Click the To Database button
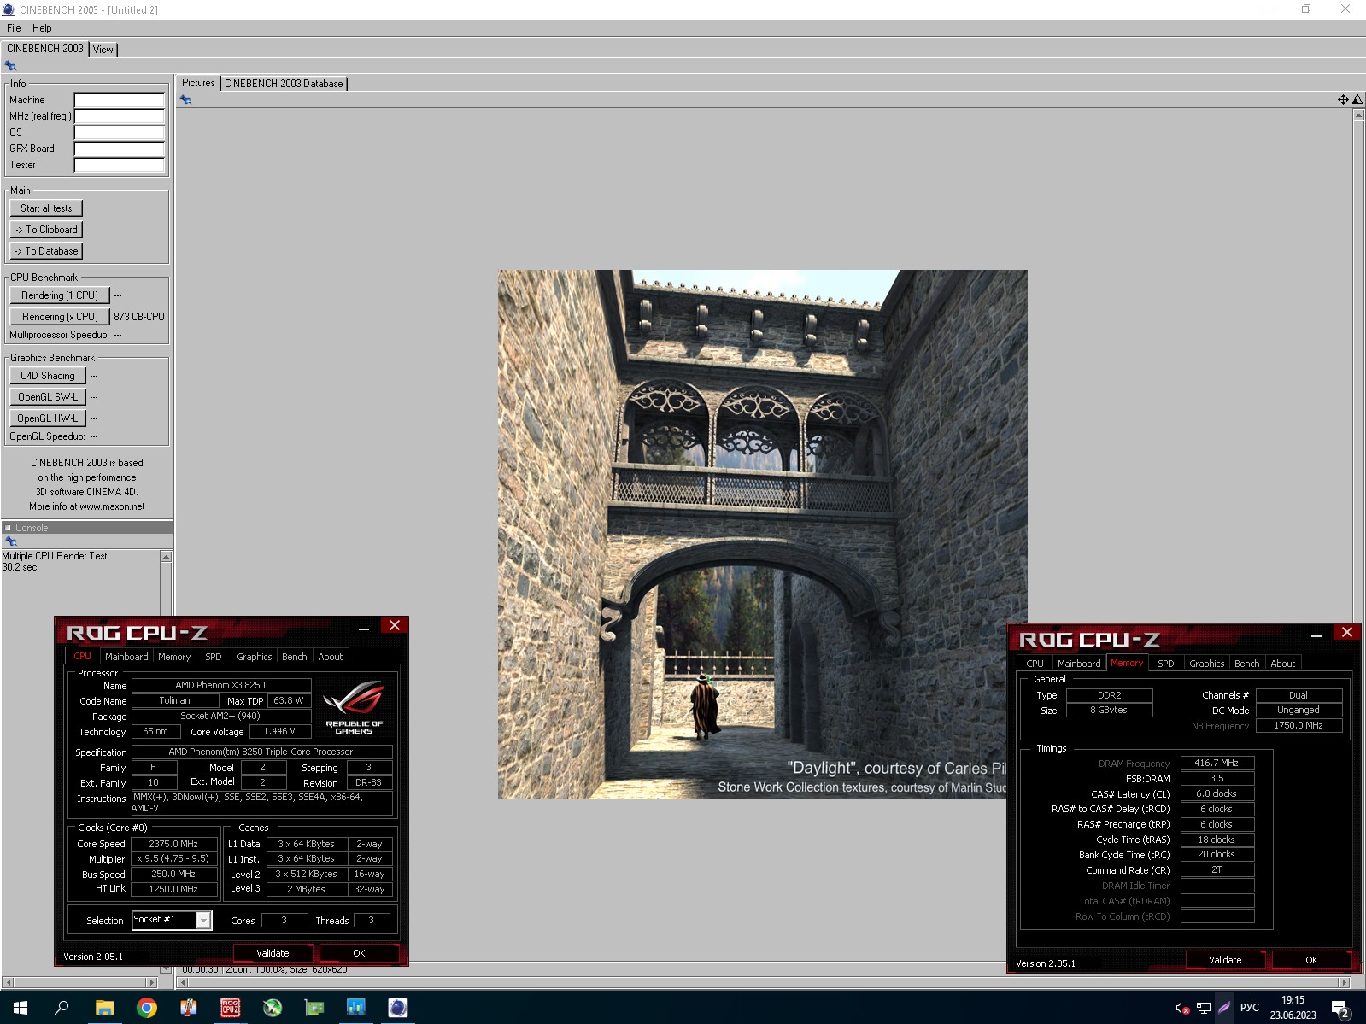 click(46, 251)
